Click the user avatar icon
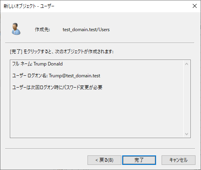The image size is (201, 170). pos(16,29)
